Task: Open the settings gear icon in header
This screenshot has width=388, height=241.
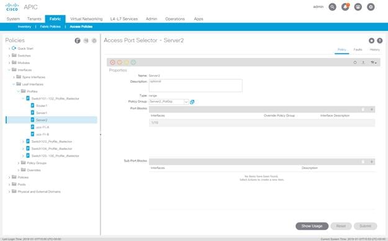Action: pyautogui.click(x=371, y=7)
